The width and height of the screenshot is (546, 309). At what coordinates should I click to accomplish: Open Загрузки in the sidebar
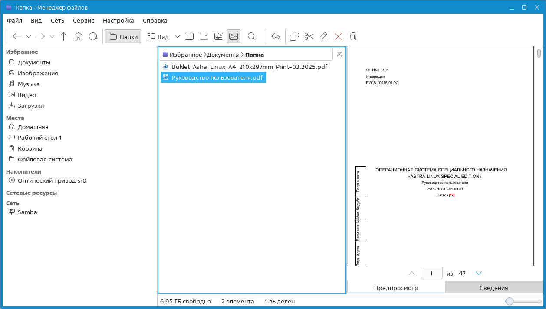[31, 106]
